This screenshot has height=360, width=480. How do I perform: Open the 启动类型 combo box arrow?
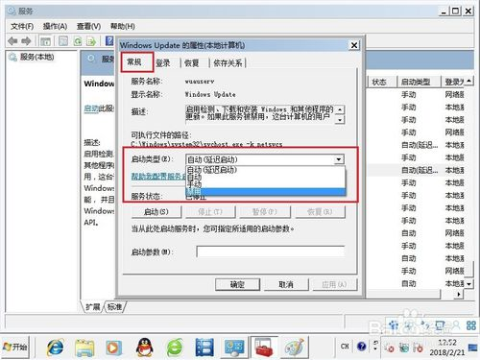click(339, 159)
